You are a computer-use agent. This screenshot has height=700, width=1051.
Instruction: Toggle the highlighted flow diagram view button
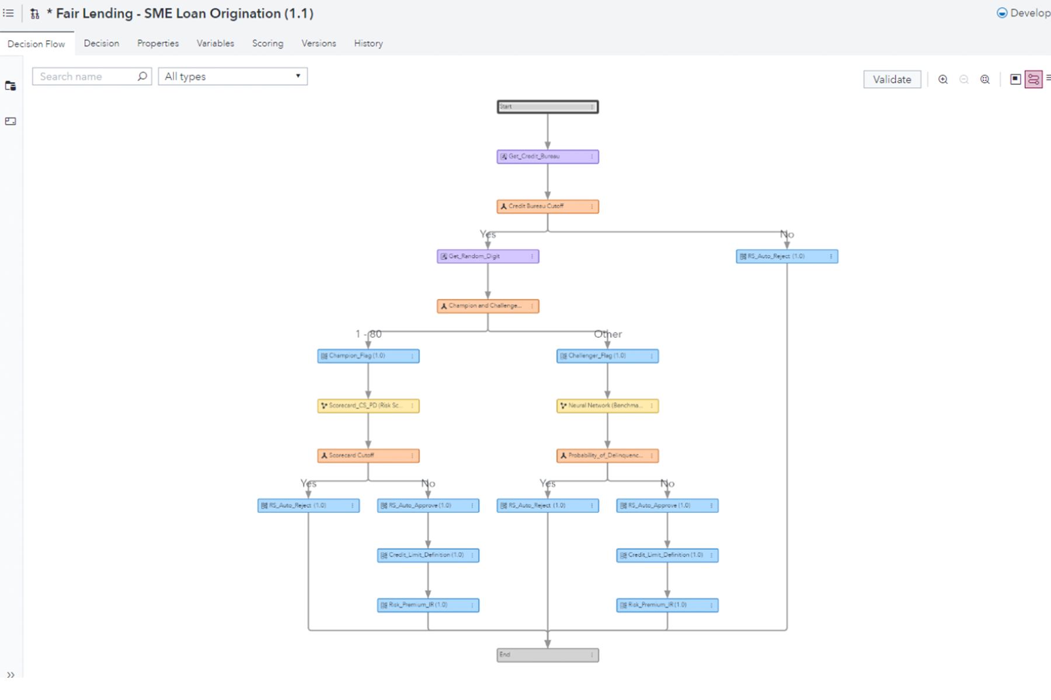1033,79
